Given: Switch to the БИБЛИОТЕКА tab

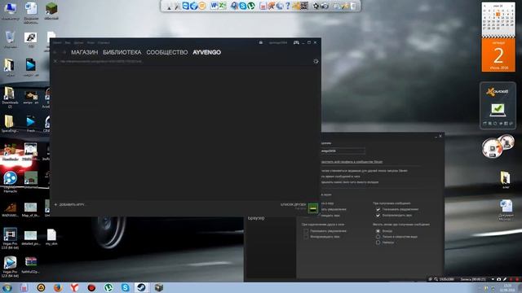Looking at the screenshot, I should 122,52.
